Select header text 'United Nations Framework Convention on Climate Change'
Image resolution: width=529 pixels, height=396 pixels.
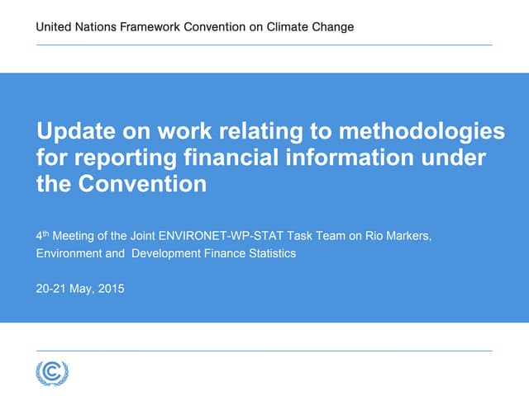[x=195, y=27]
